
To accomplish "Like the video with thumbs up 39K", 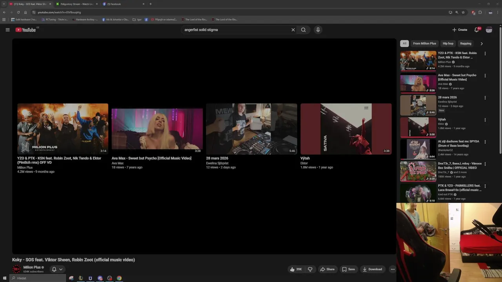I will click(296, 269).
